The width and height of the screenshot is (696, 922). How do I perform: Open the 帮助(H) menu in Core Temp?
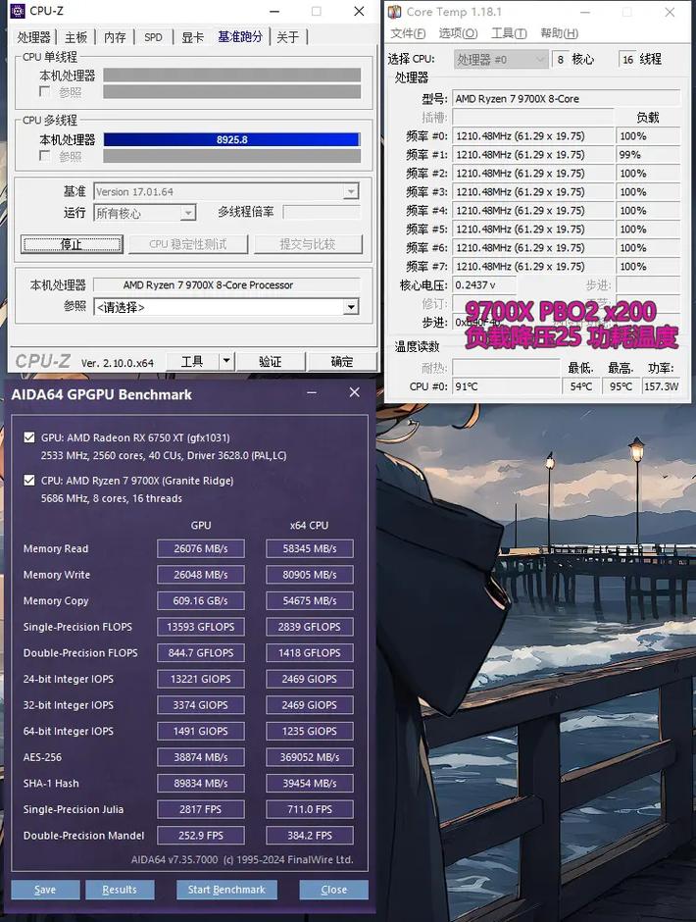coord(559,33)
